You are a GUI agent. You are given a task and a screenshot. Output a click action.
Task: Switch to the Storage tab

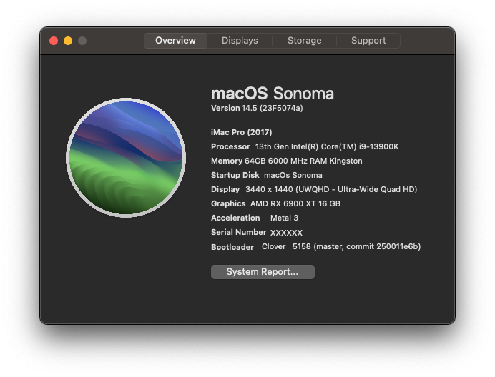click(x=304, y=41)
